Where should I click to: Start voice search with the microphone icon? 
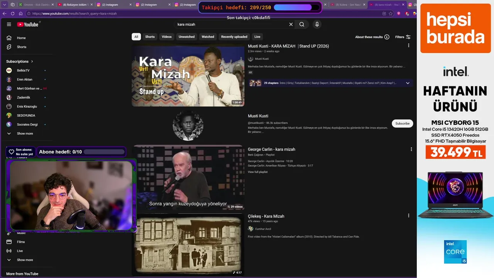click(317, 24)
